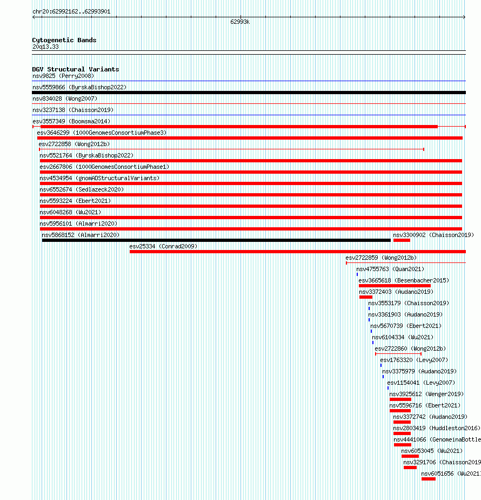Select nsv4441066 GenomeinaBottle label

pos(437,440)
